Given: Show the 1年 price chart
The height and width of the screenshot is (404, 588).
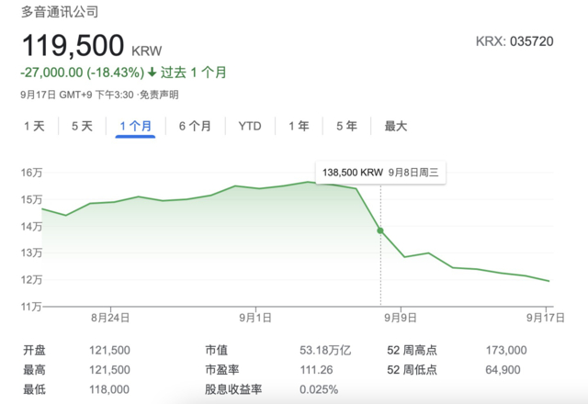Looking at the screenshot, I should click(299, 126).
